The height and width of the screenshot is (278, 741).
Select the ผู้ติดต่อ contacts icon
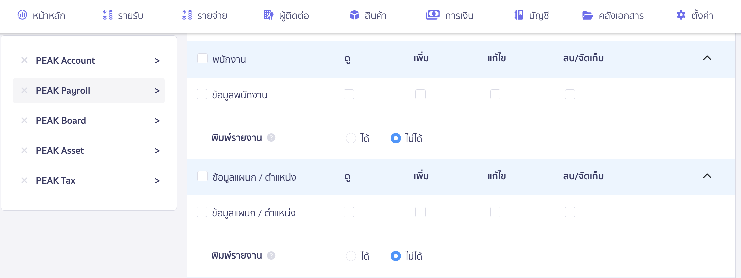pos(268,15)
